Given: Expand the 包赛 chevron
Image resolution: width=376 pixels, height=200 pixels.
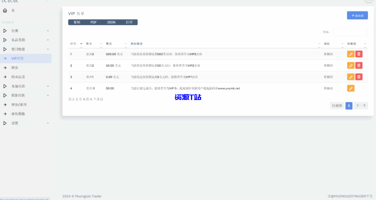Looking at the screenshot, I should (48, 31).
